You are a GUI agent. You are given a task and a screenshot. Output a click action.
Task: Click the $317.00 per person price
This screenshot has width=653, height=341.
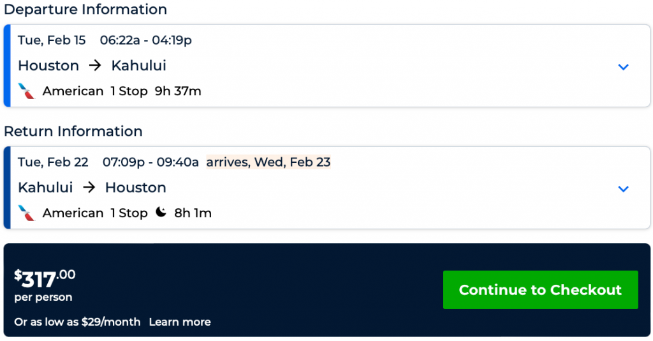45,280
